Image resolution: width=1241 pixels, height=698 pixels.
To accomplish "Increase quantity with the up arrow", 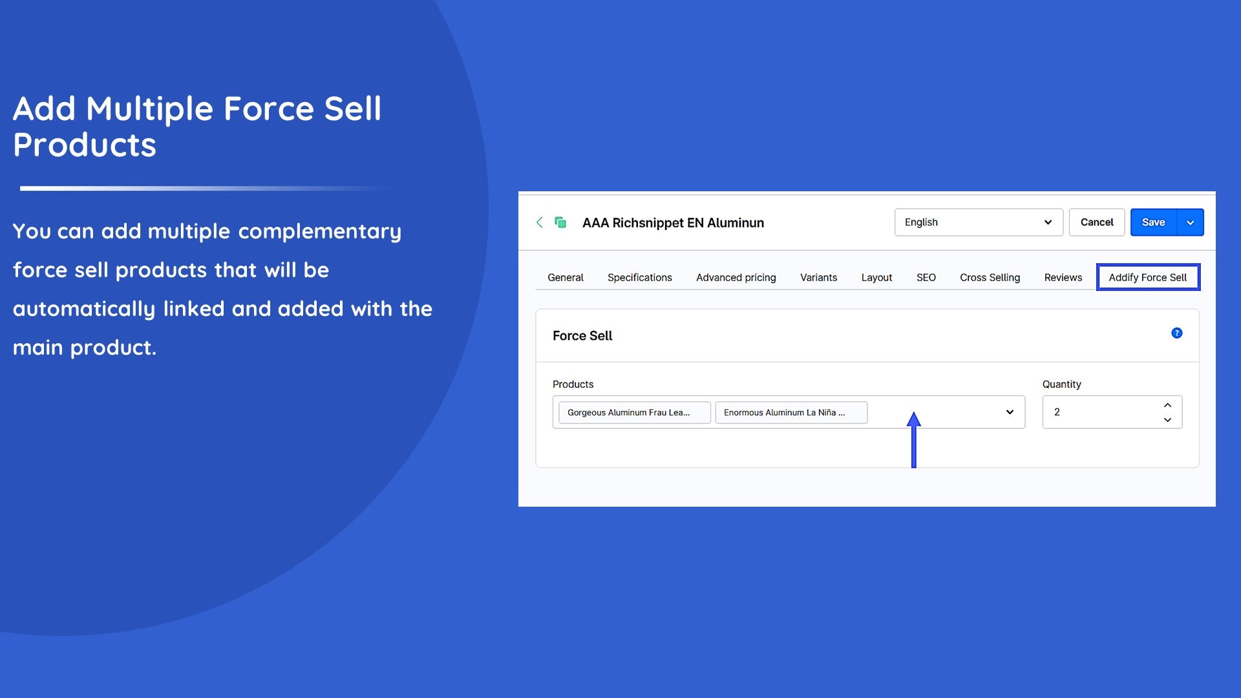I will (1167, 405).
